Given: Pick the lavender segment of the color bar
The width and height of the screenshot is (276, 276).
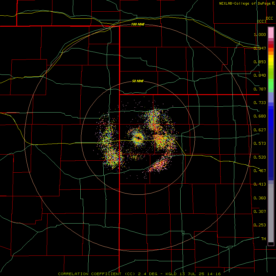Looking at the screenshot, I should point(271,97).
